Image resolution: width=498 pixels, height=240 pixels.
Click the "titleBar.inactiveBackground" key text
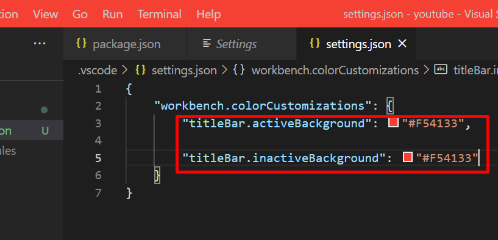coord(284,158)
